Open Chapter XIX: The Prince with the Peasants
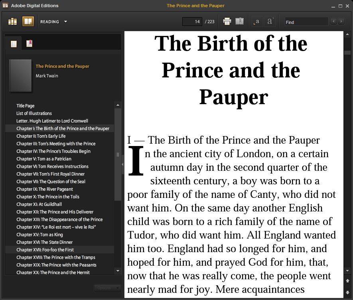Viewport: 353px width, 300px height. 56,265
